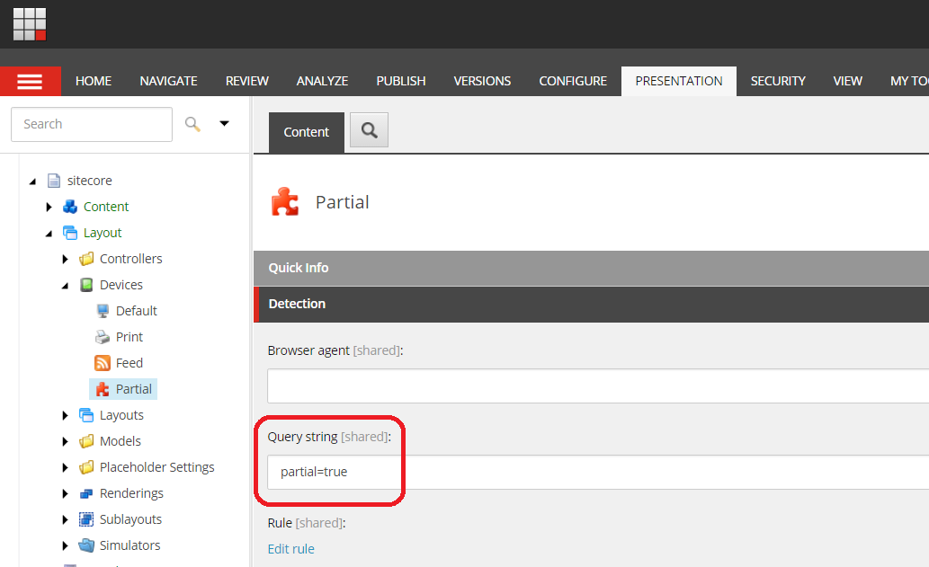Expand the Renderings tree node
The height and width of the screenshot is (567, 929).
(x=65, y=493)
